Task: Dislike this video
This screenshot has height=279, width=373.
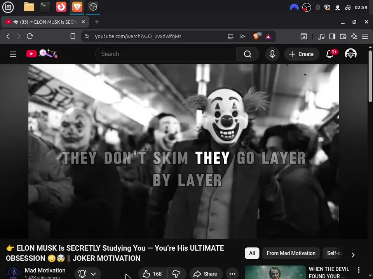Action: click(x=176, y=274)
